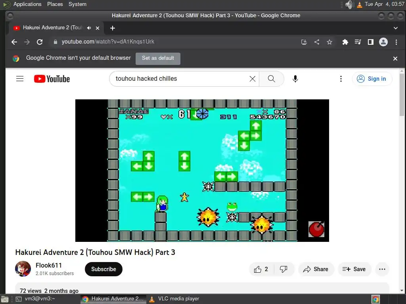Open the Applications menu
406x304 pixels.
point(27,4)
